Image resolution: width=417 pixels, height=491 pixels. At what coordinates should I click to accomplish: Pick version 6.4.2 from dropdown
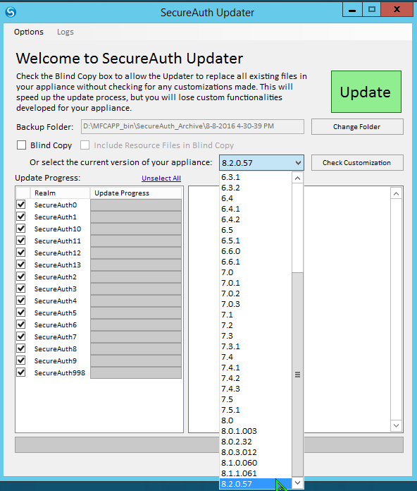point(256,219)
